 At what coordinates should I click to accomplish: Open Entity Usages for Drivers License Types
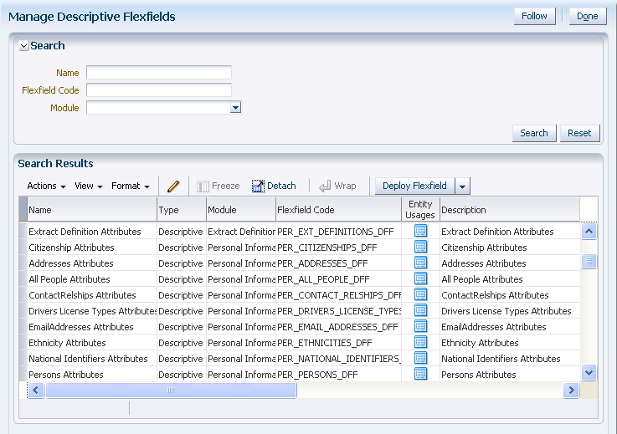420,310
